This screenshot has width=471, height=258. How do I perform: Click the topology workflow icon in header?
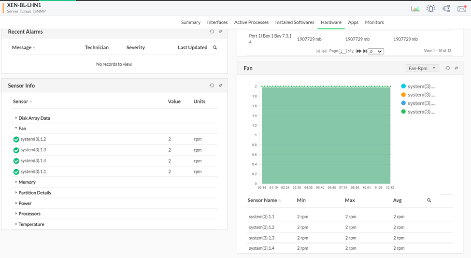446,8
